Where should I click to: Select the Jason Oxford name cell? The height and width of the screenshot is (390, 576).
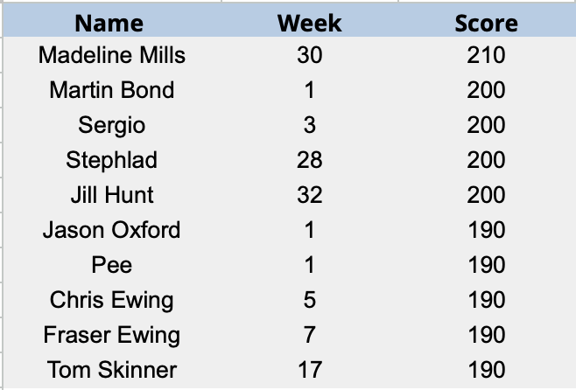[x=112, y=230]
